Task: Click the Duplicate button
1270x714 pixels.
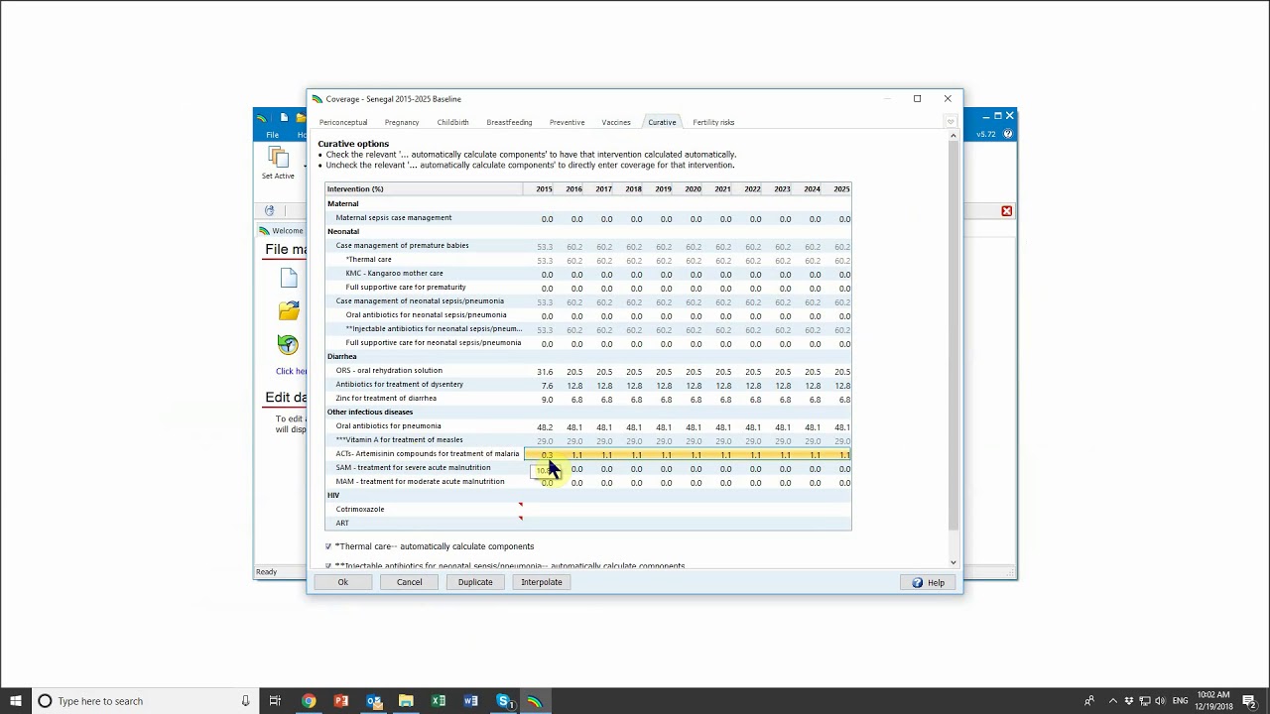Action: [x=475, y=582]
